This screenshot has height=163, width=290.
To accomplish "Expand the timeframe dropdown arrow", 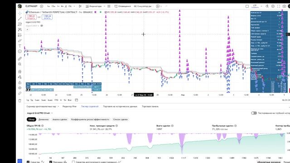I will pyautogui.click(x=74, y=6).
